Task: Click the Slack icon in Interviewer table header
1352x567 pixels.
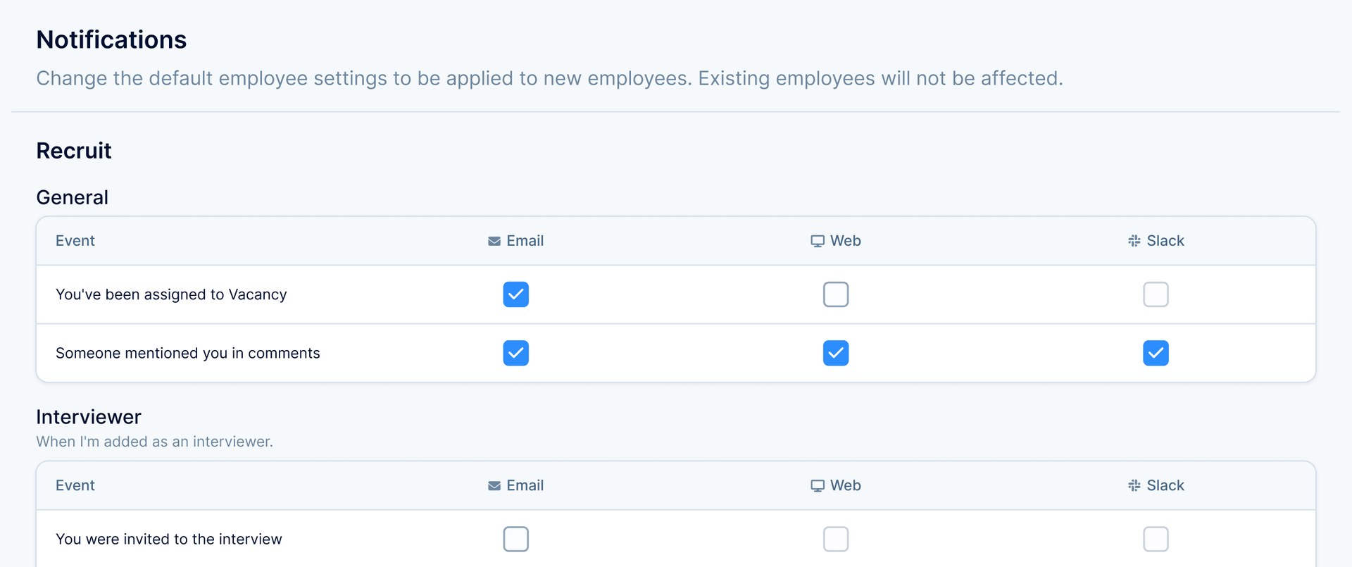Action: tap(1134, 486)
